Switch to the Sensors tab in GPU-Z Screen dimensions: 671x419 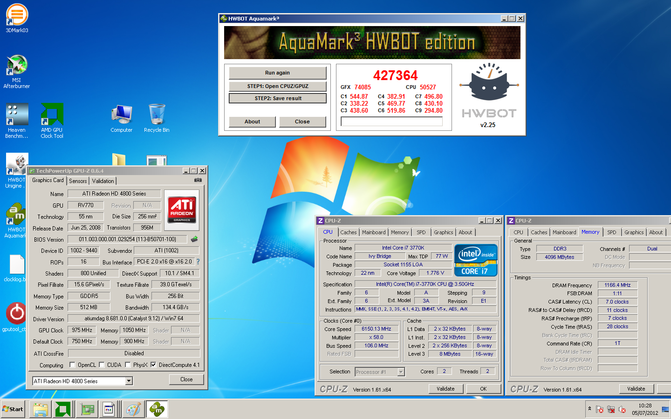(78, 181)
